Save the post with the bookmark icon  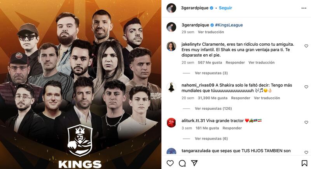point(304,163)
